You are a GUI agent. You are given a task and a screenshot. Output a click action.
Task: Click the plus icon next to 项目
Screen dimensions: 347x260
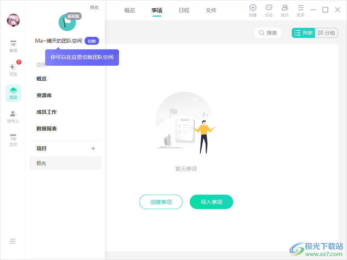coord(93,148)
